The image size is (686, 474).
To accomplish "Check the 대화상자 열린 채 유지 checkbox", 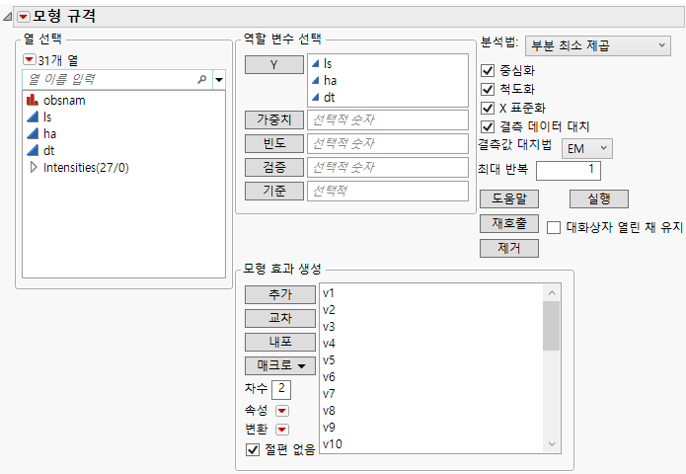I will click(x=554, y=227).
